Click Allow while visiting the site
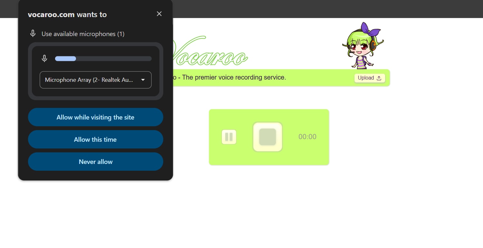 96,117
